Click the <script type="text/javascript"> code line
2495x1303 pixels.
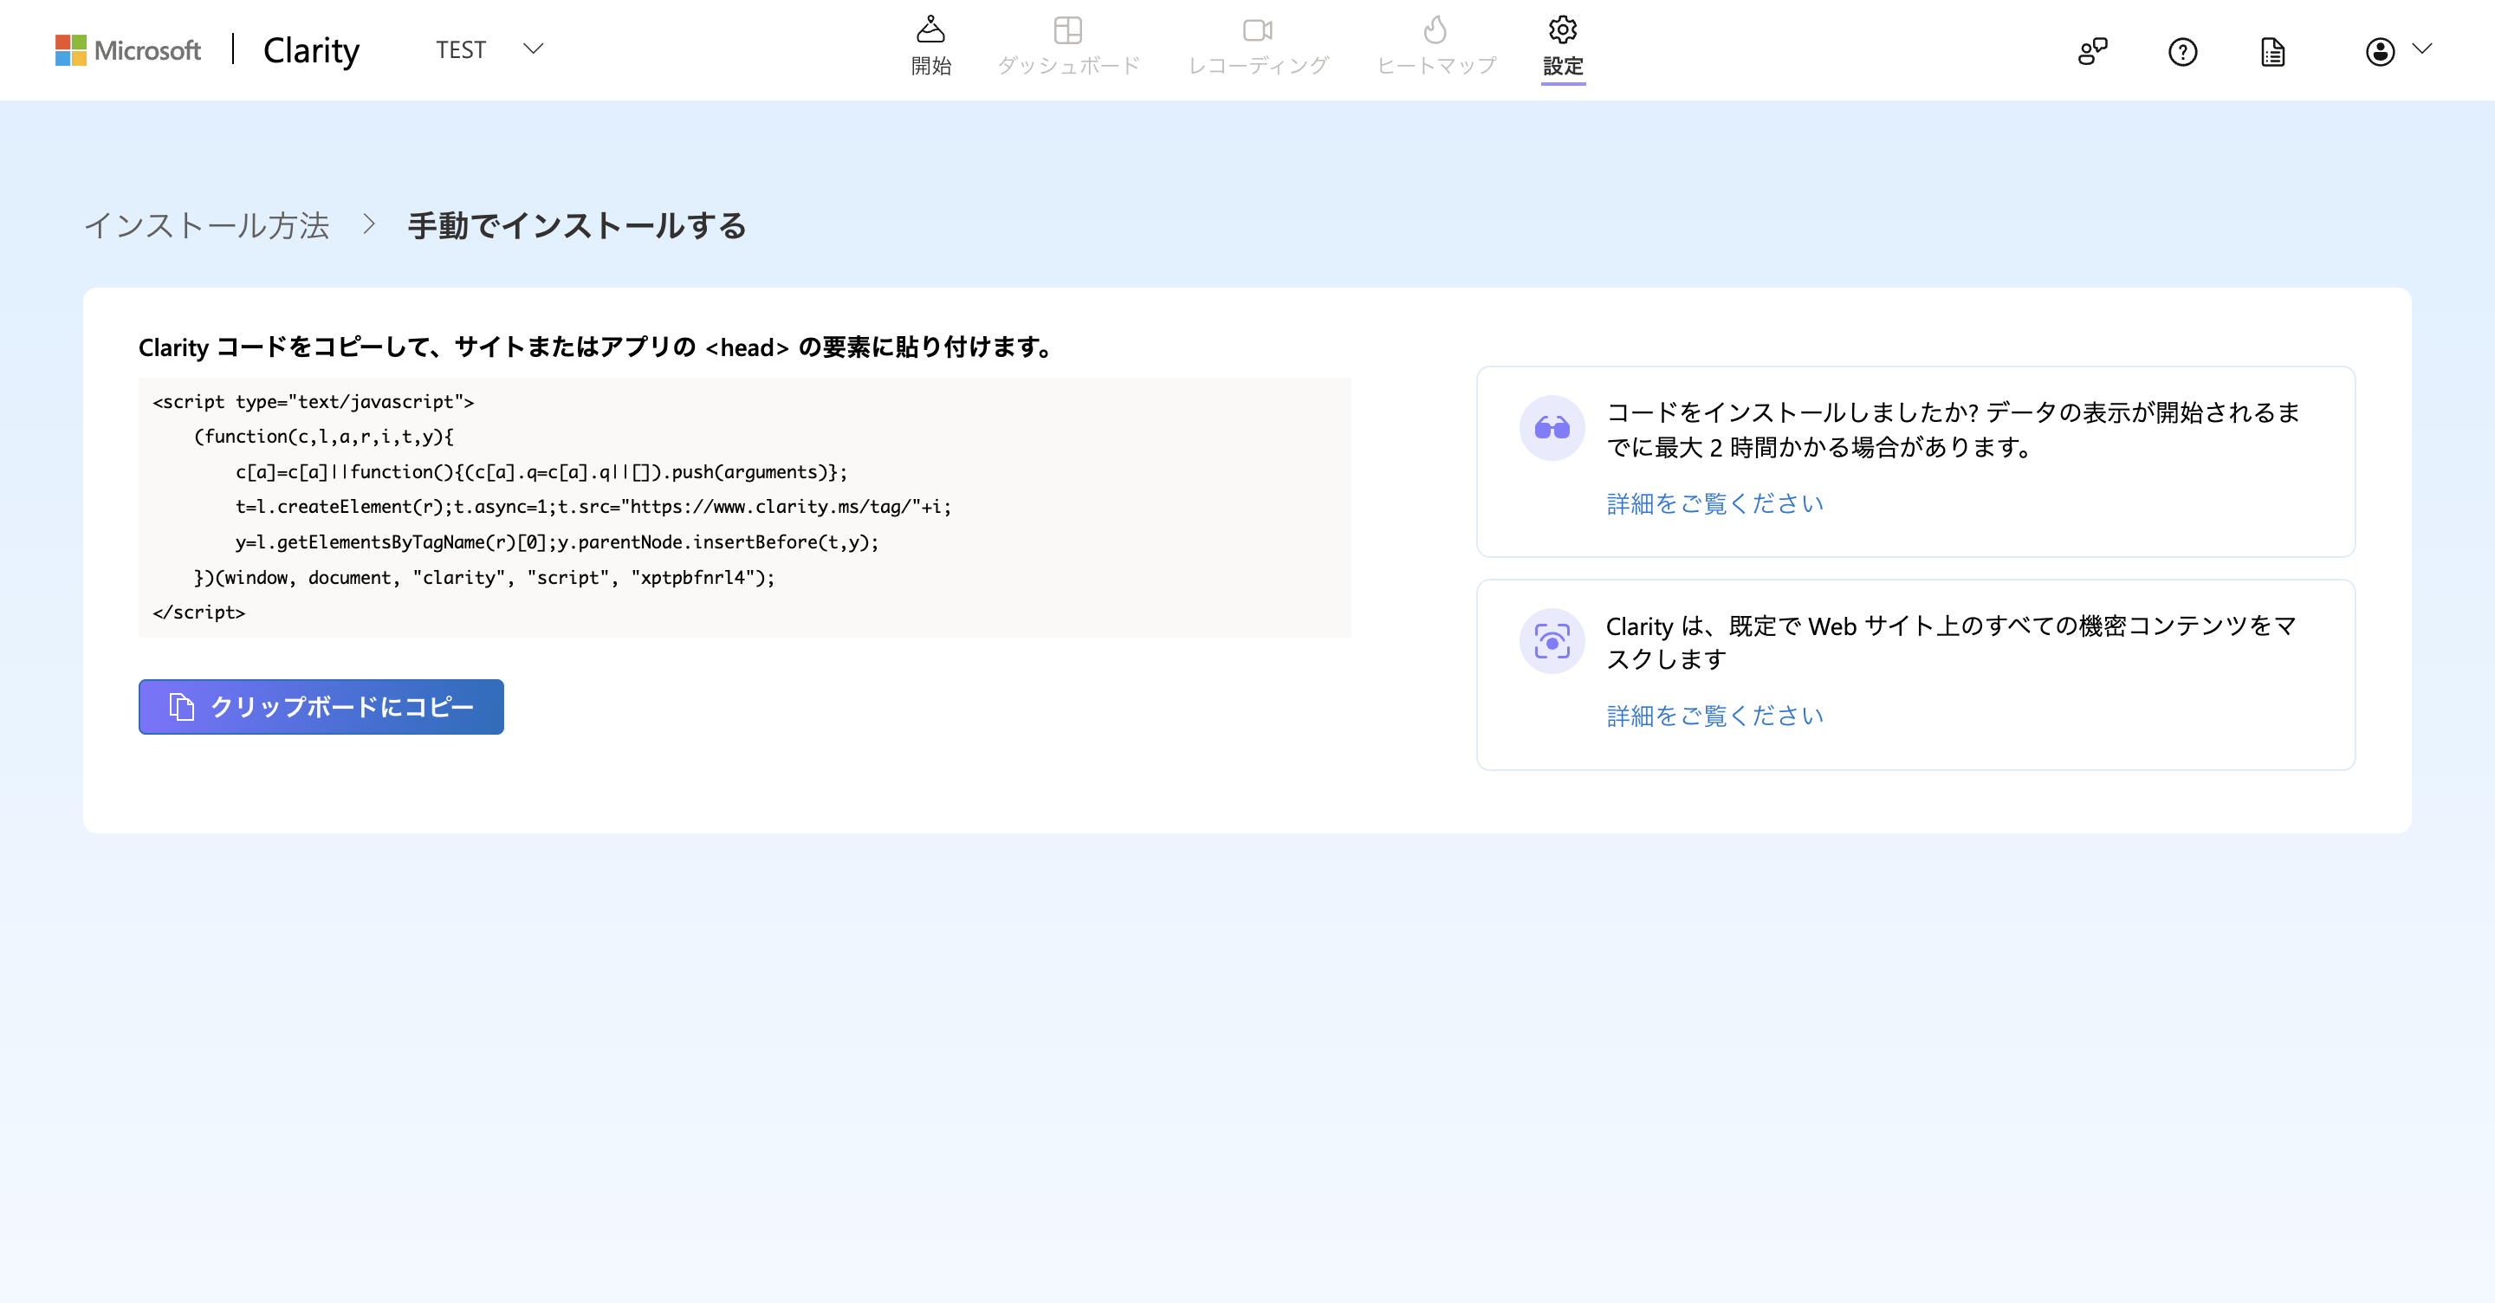[313, 401]
